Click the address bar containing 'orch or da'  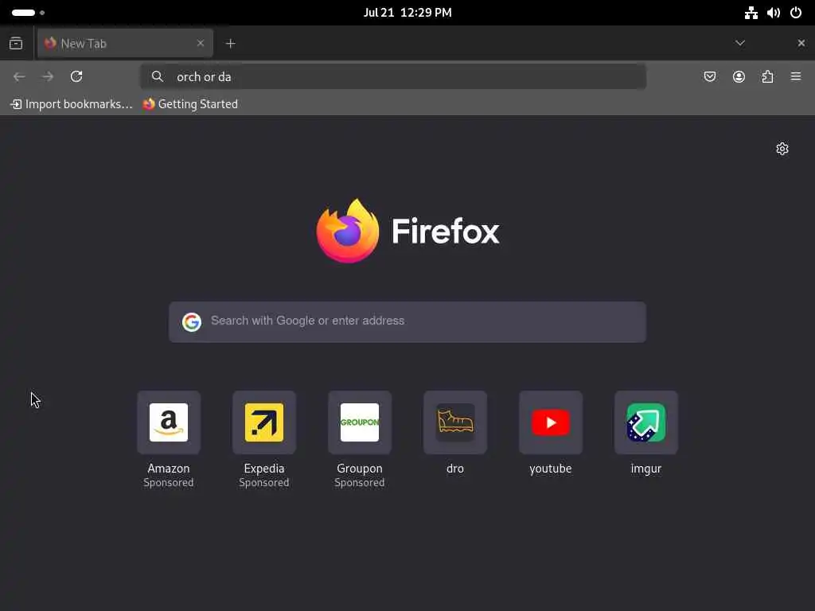393,77
